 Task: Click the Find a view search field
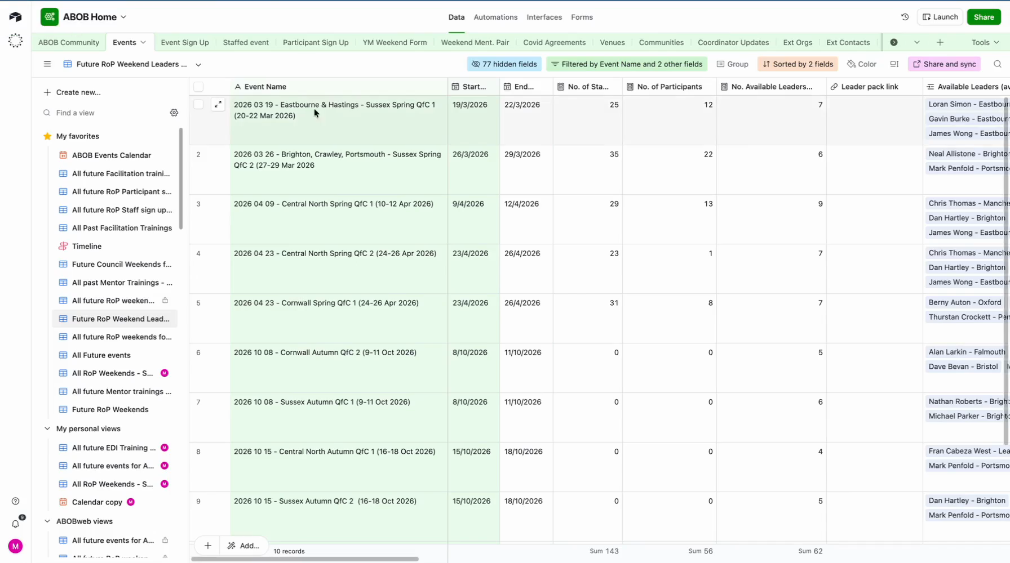click(107, 113)
